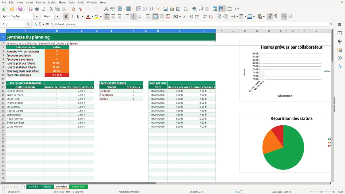Toggle Align Right
This screenshot has width=345, height=194.
coord(120,17)
